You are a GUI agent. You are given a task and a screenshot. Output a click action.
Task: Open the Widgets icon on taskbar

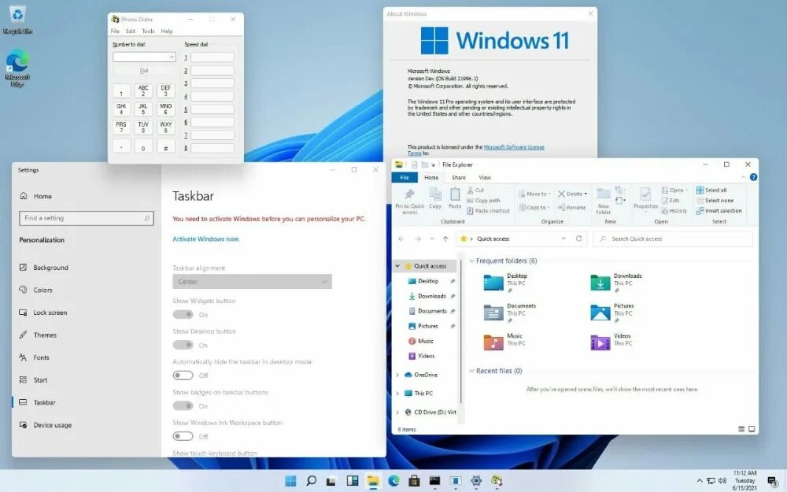[353, 481]
